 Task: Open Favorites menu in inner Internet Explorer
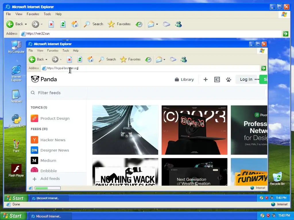[53, 50]
